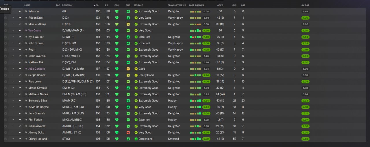
Task: Open the pick dropdown chevron for John Stones
Action: [20, 43]
